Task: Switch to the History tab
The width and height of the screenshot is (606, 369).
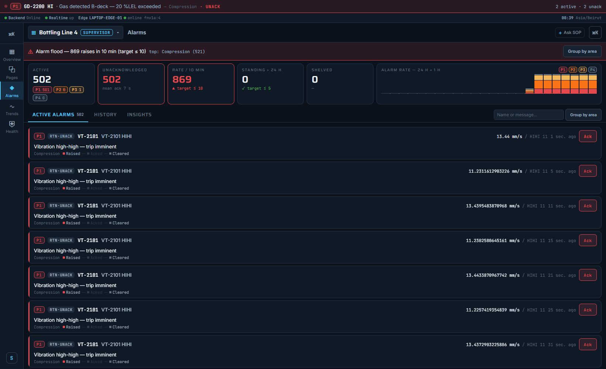Action: click(105, 115)
